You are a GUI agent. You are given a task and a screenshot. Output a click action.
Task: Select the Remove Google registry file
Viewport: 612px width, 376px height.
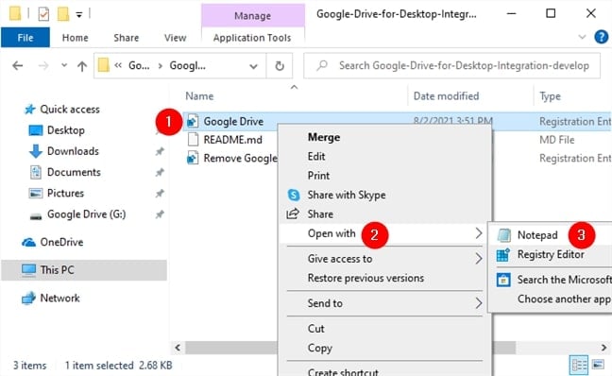(x=240, y=158)
